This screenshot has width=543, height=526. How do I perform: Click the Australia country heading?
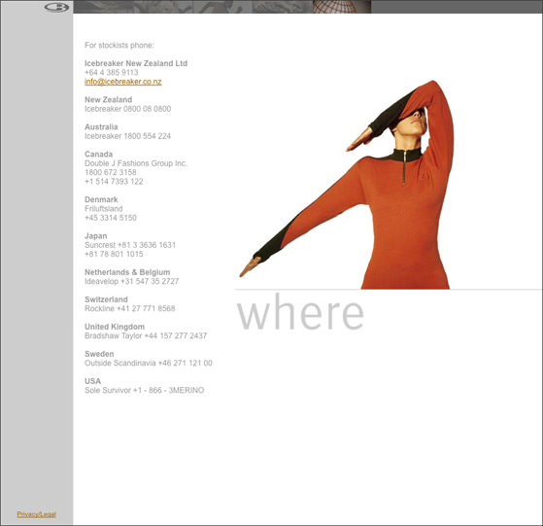coord(101,126)
